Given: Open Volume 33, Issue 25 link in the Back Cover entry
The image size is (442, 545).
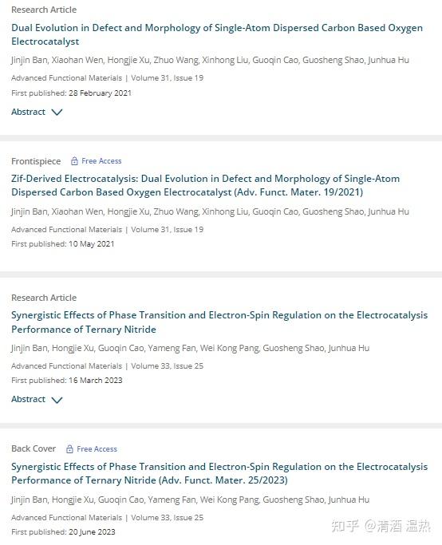Looking at the screenshot, I should pyautogui.click(x=167, y=518).
